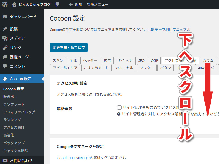Select the 広告 tab

(107, 60)
